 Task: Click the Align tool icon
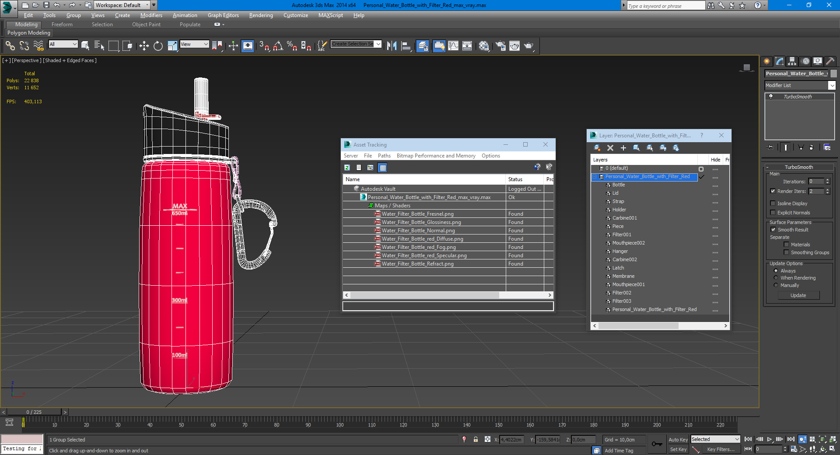click(x=406, y=45)
